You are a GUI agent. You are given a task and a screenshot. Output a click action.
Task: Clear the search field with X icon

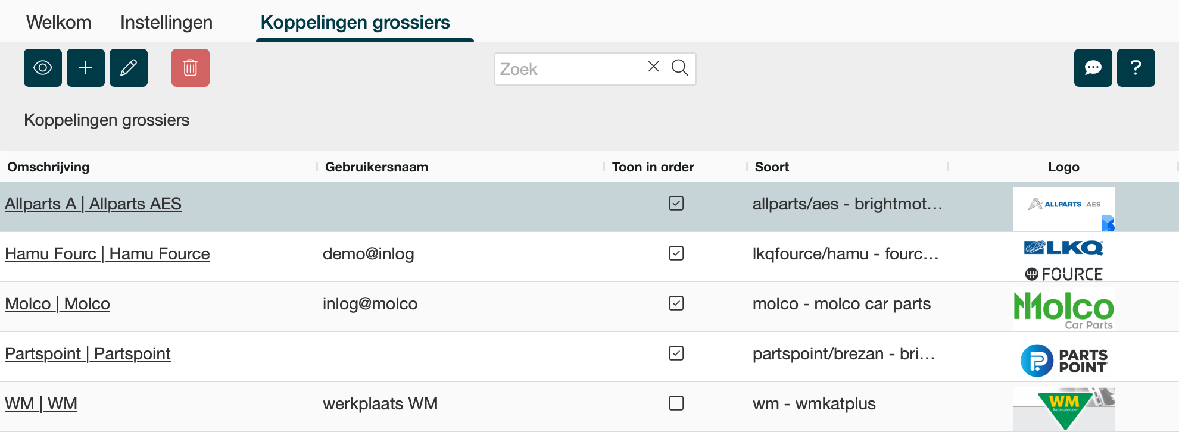[x=653, y=67]
